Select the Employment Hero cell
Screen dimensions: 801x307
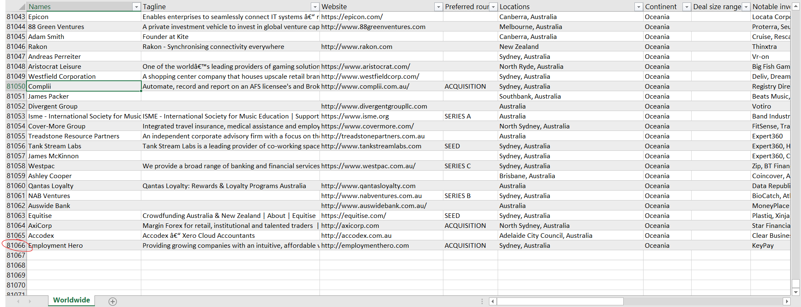[x=84, y=245]
